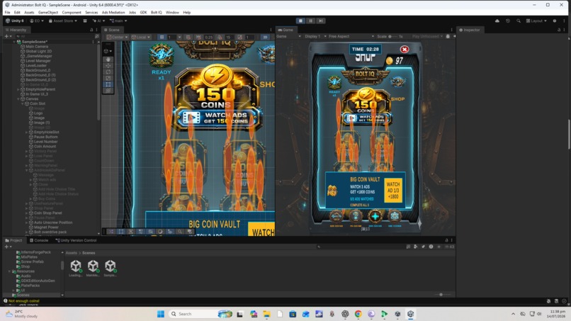Image resolution: width=571 pixels, height=321 pixels.
Task: Select Coin Shop Panel in the Hierarchy
Action: (47, 213)
